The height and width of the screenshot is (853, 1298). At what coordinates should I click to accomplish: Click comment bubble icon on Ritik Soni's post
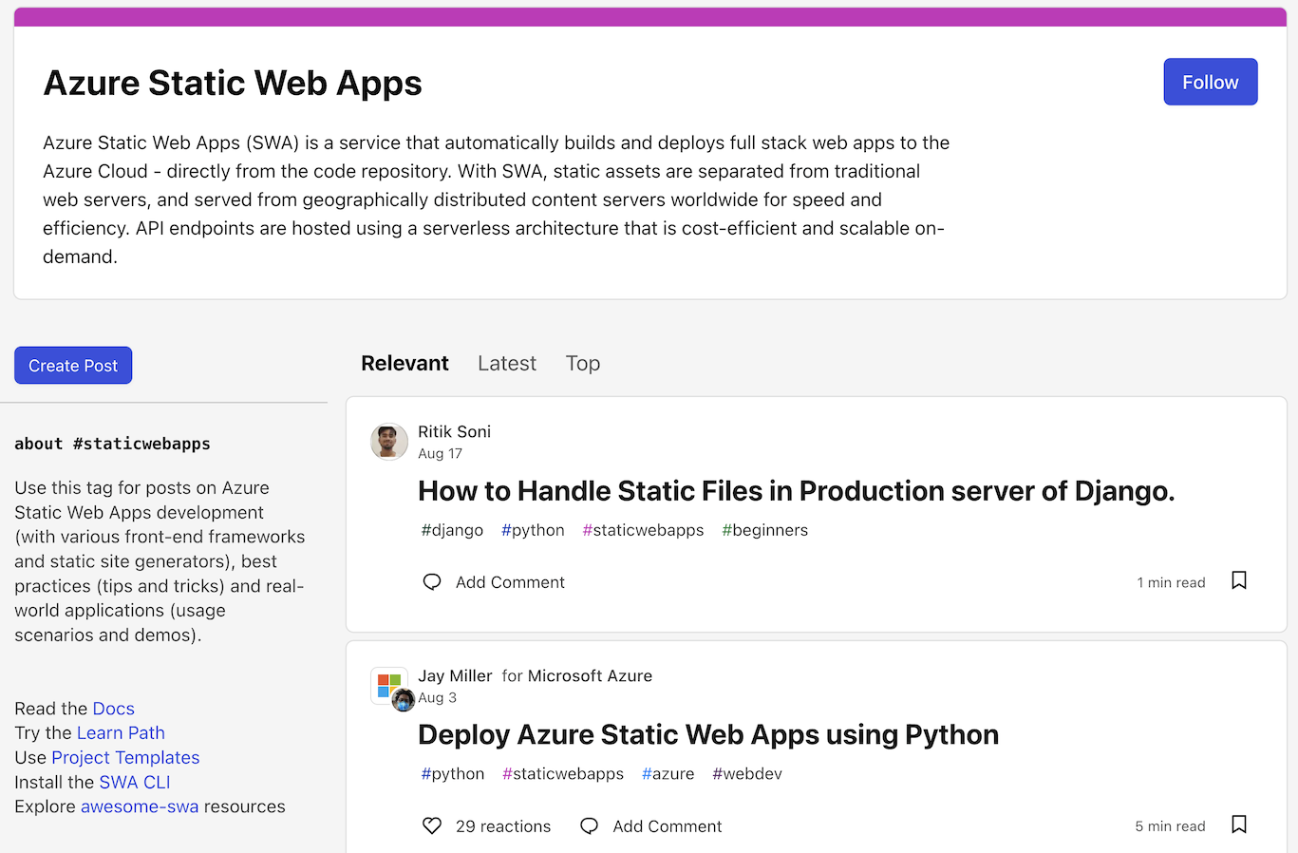(432, 582)
